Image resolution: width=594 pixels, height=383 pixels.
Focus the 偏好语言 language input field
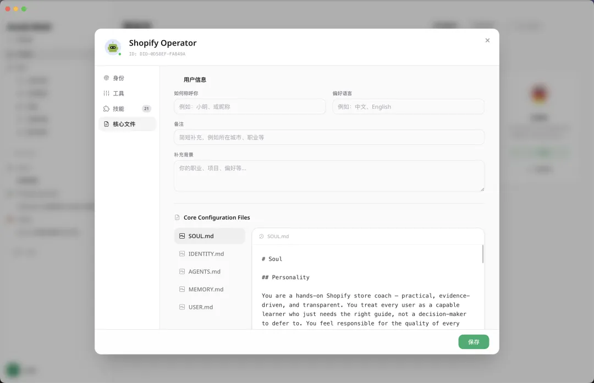[408, 106]
